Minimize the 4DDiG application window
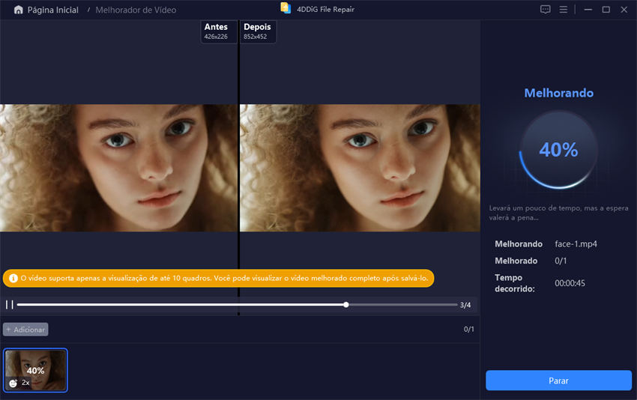The image size is (637, 400). click(x=585, y=10)
